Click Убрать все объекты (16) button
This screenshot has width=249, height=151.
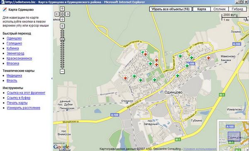[171, 9]
